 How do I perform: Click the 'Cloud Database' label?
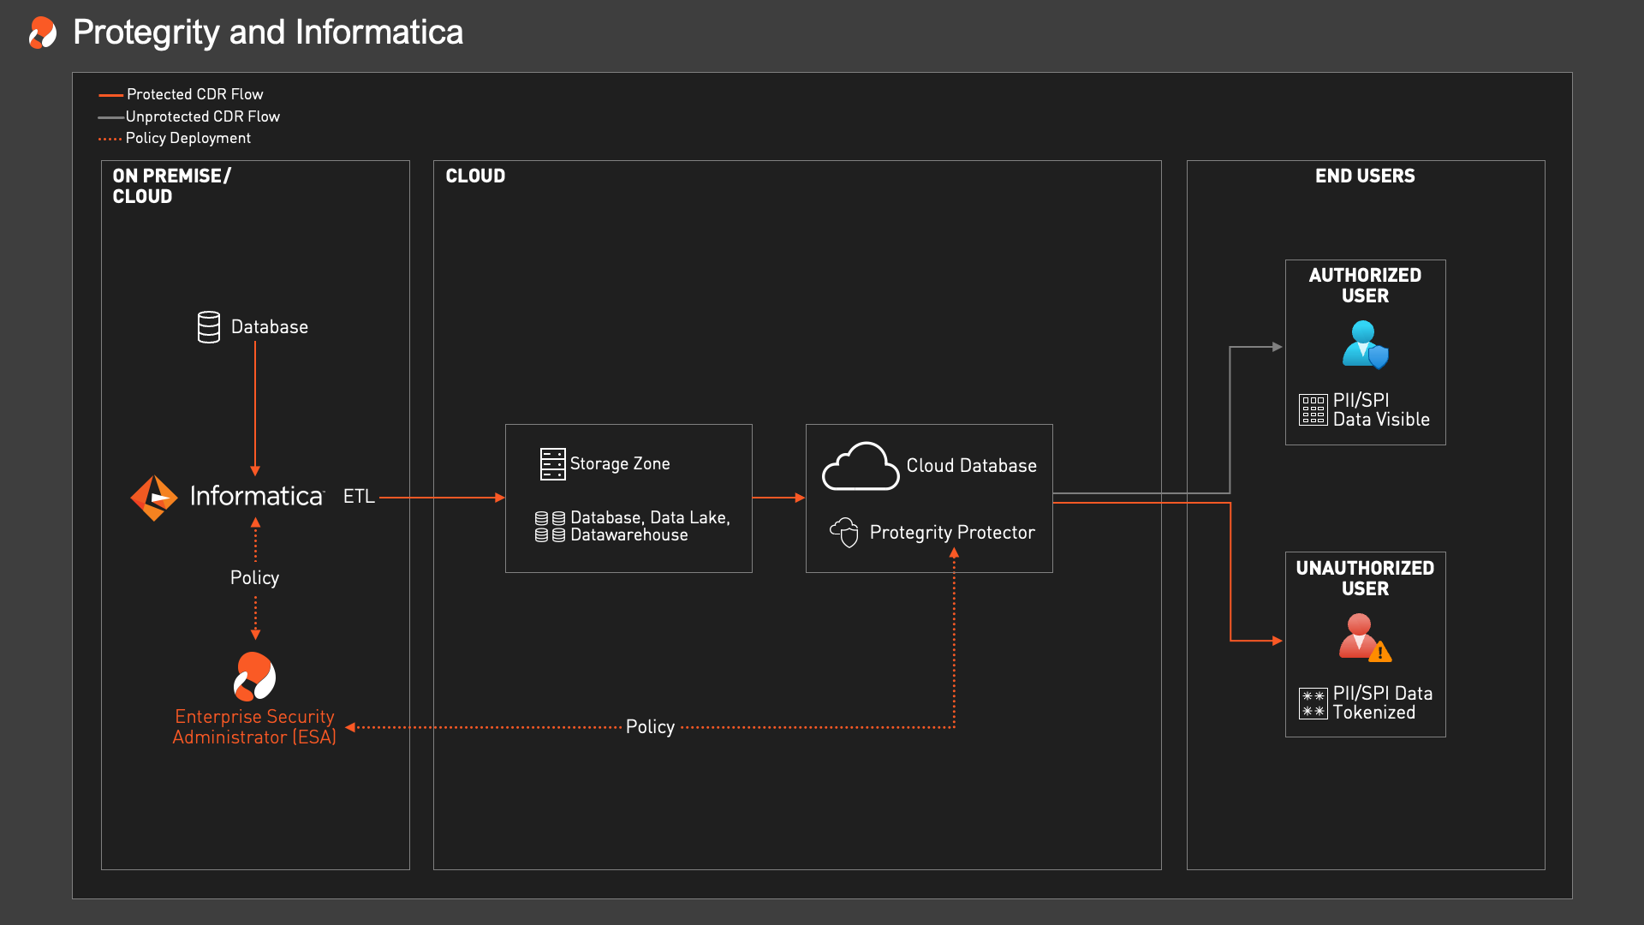click(x=972, y=466)
